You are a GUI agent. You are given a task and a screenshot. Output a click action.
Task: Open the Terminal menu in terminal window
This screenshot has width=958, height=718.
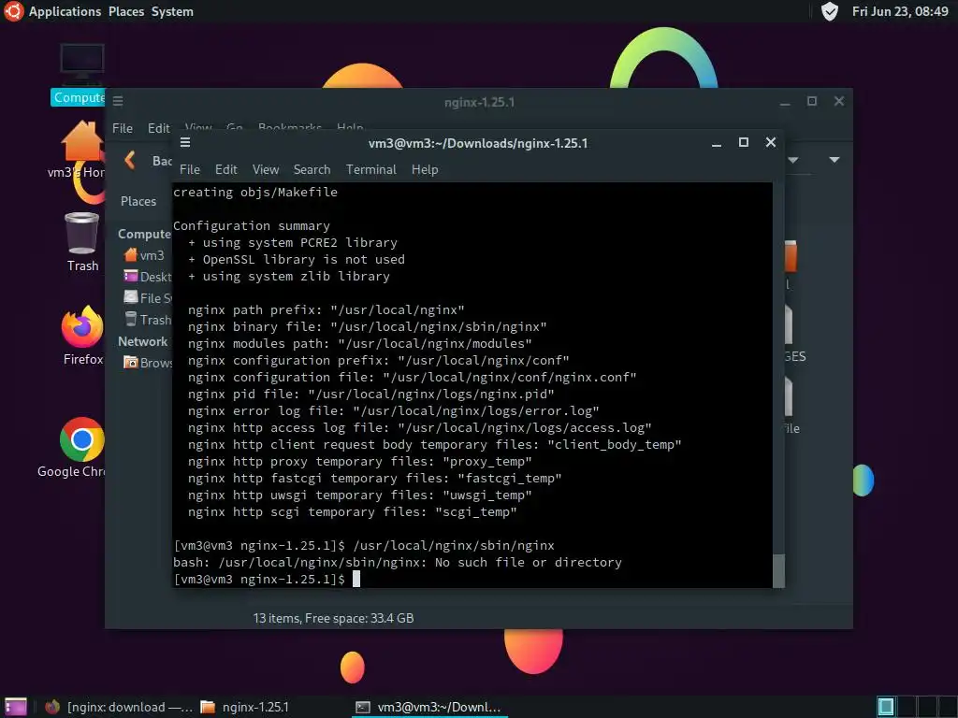[x=370, y=169]
